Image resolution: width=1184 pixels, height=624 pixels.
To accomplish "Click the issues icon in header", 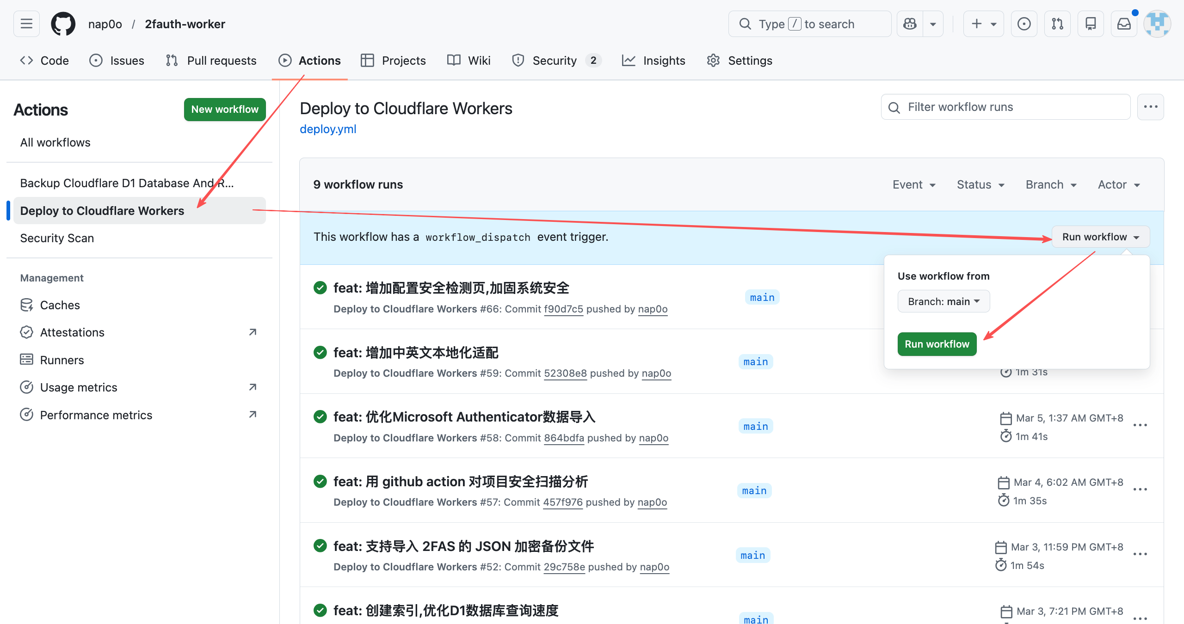I will tap(1024, 24).
